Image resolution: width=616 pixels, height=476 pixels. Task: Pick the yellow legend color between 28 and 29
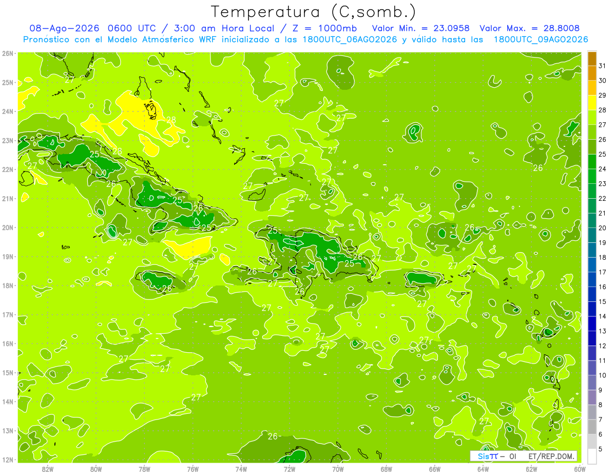click(592, 103)
